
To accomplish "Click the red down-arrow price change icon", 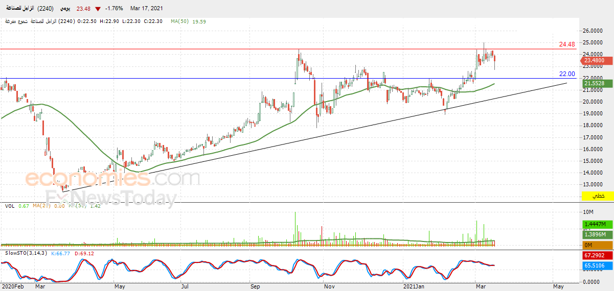I will tap(98, 9).
